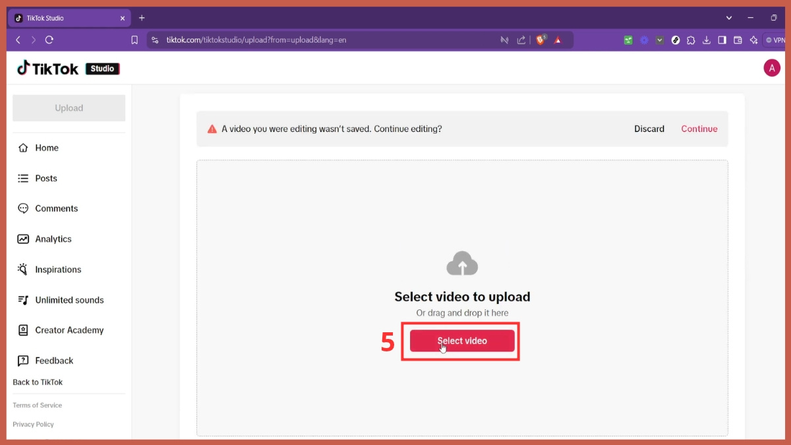This screenshot has height=445, width=791.
Task: Click the 'Or drag and drop it here' text
Action: [x=462, y=313]
